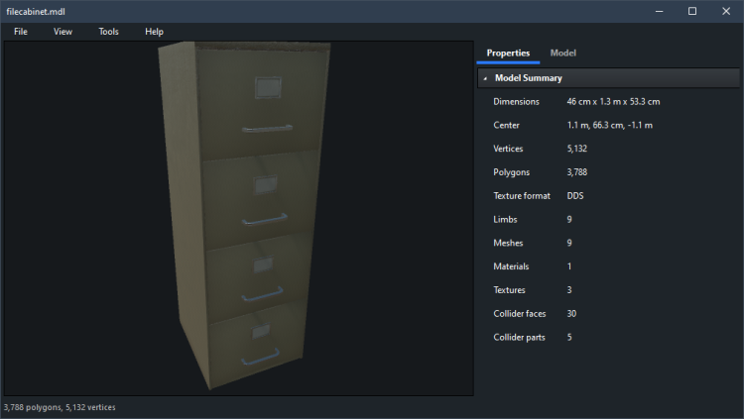This screenshot has height=419, width=744.
Task: Select the Texture format DDS value
Action: [575, 196]
